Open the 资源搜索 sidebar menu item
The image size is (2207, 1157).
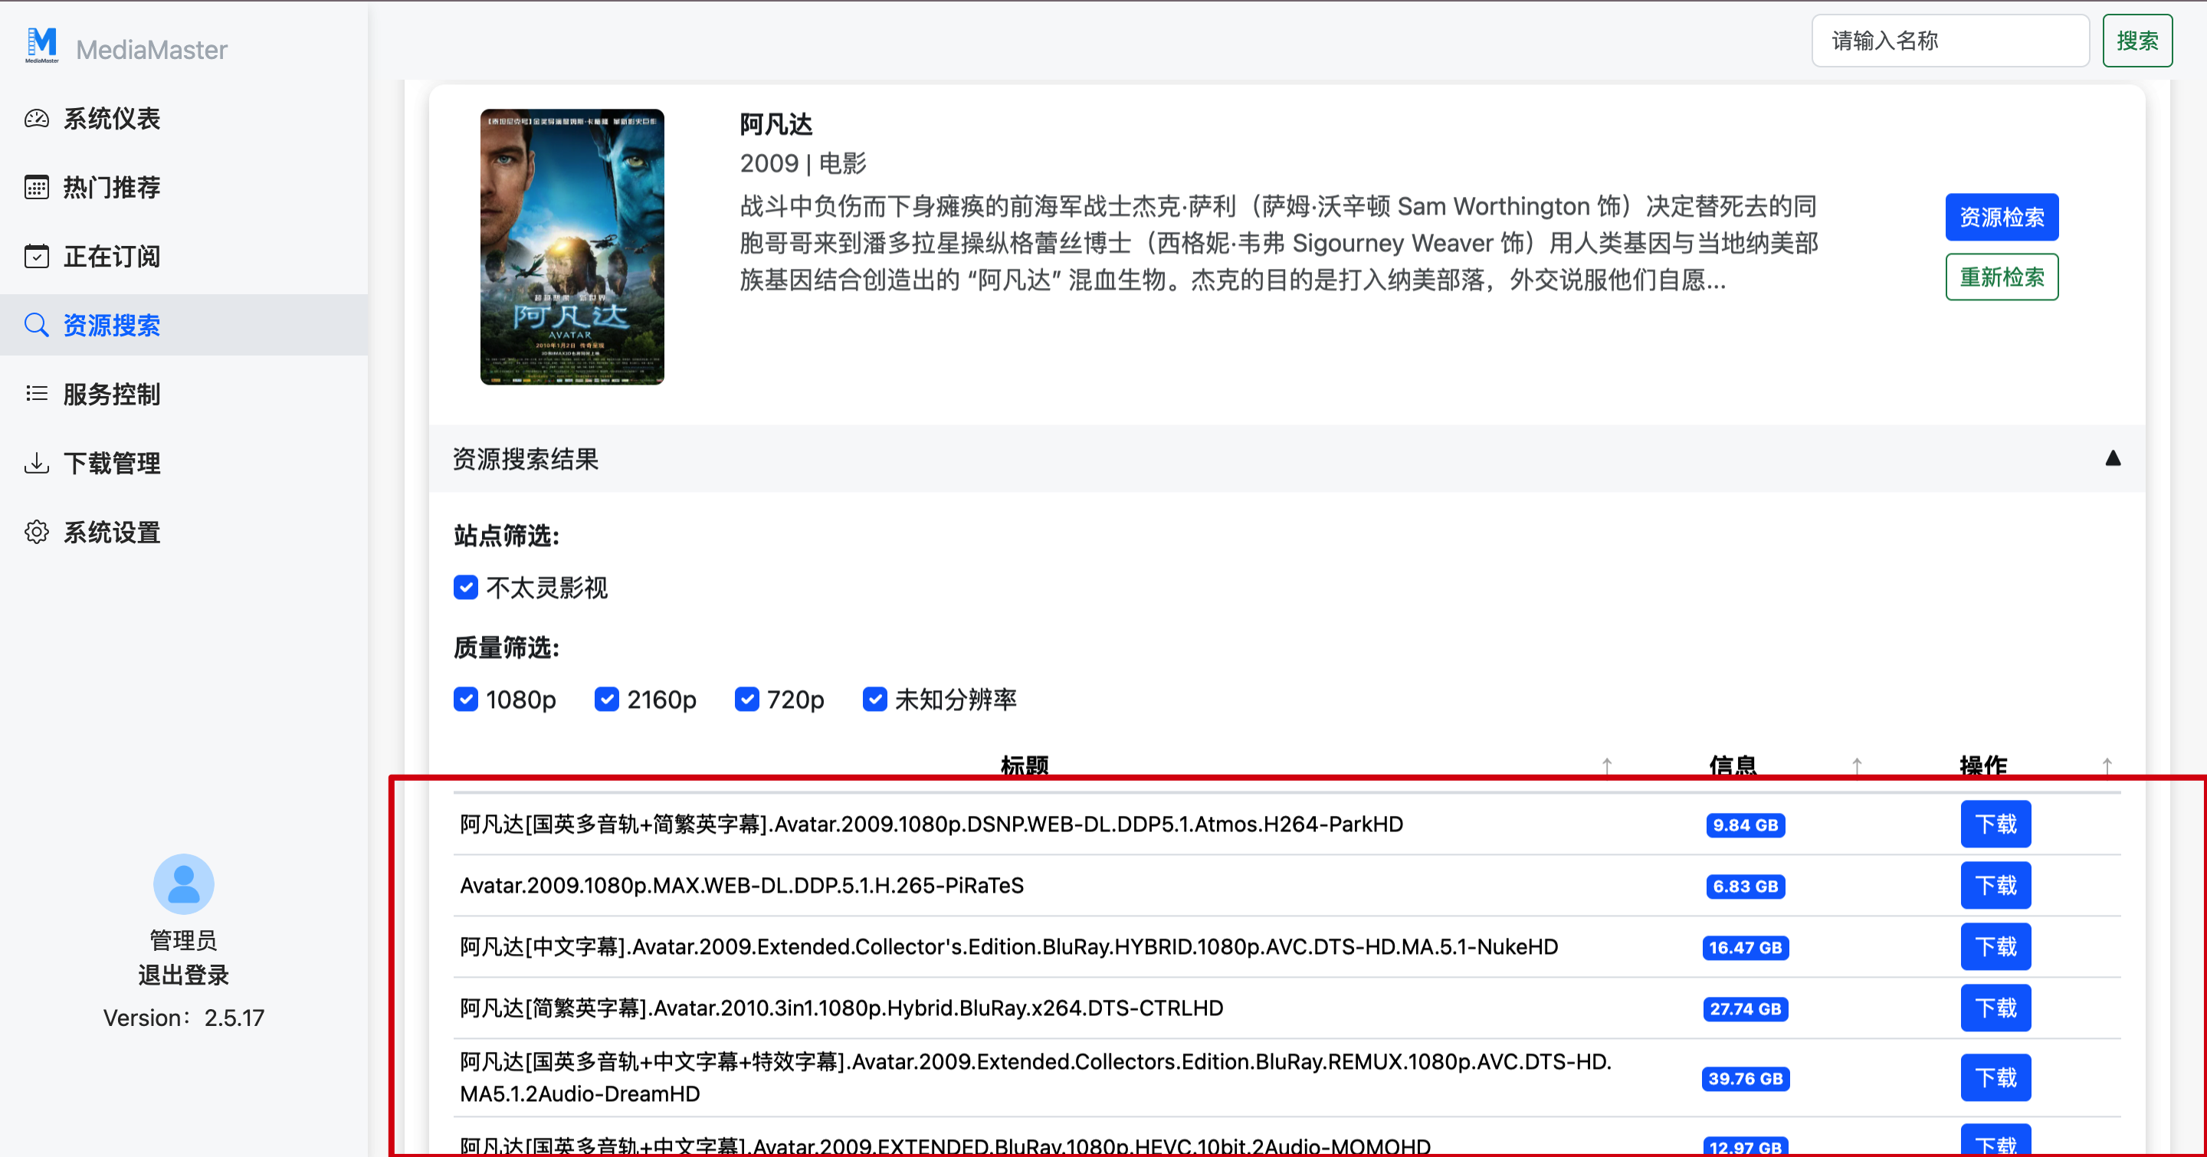point(111,326)
